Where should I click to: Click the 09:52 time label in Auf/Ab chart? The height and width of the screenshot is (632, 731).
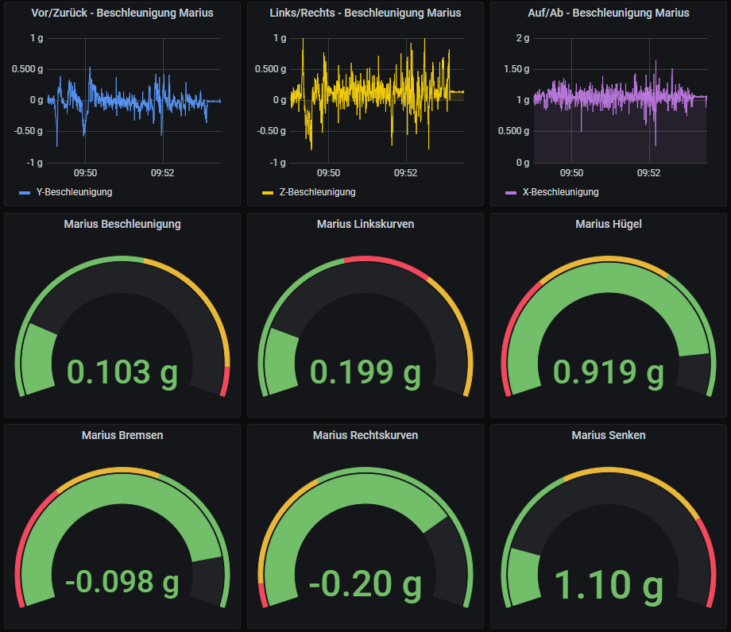click(x=649, y=173)
